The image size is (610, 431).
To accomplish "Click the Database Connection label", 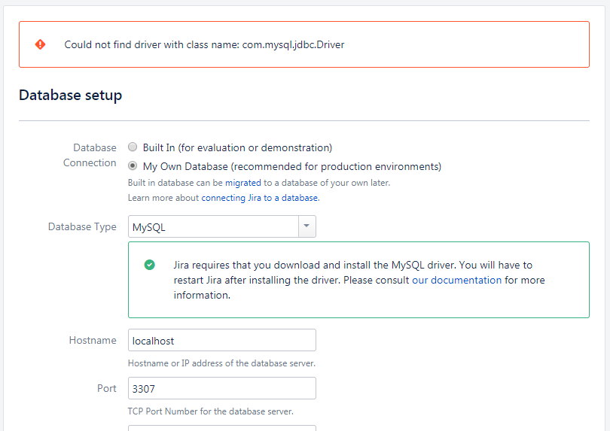I will pyautogui.click(x=90, y=155).
